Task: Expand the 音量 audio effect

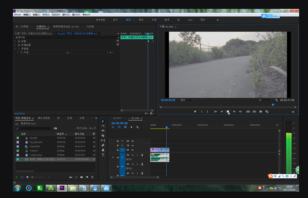Action: (x=15, y=41)
